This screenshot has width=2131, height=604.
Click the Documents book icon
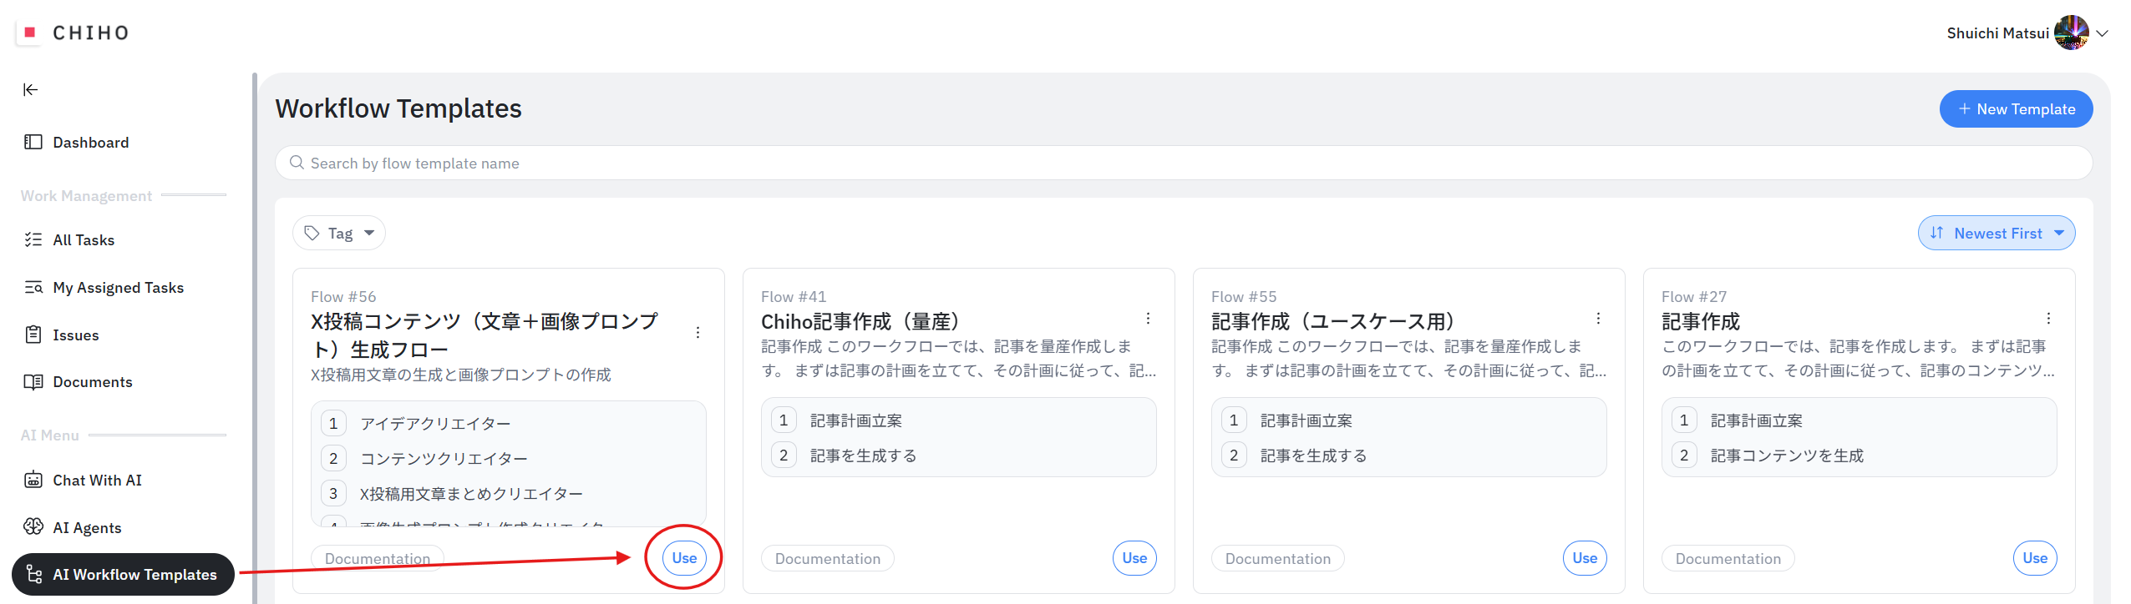tap(33, 382)
